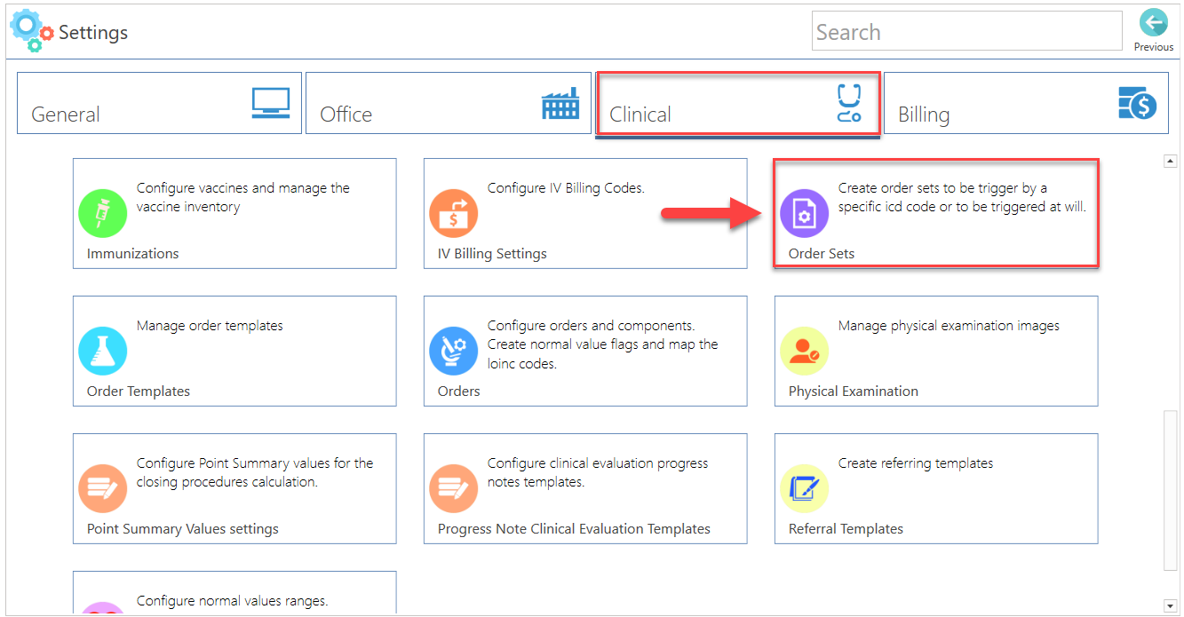This screenshot has width=1184, height=617.
Task: Click 'Create referring templates' description
Action: point(916,463)
